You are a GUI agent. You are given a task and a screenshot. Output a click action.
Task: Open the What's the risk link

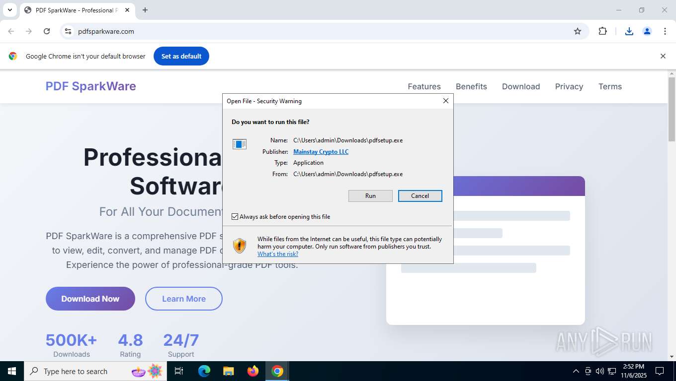(278, 254)
